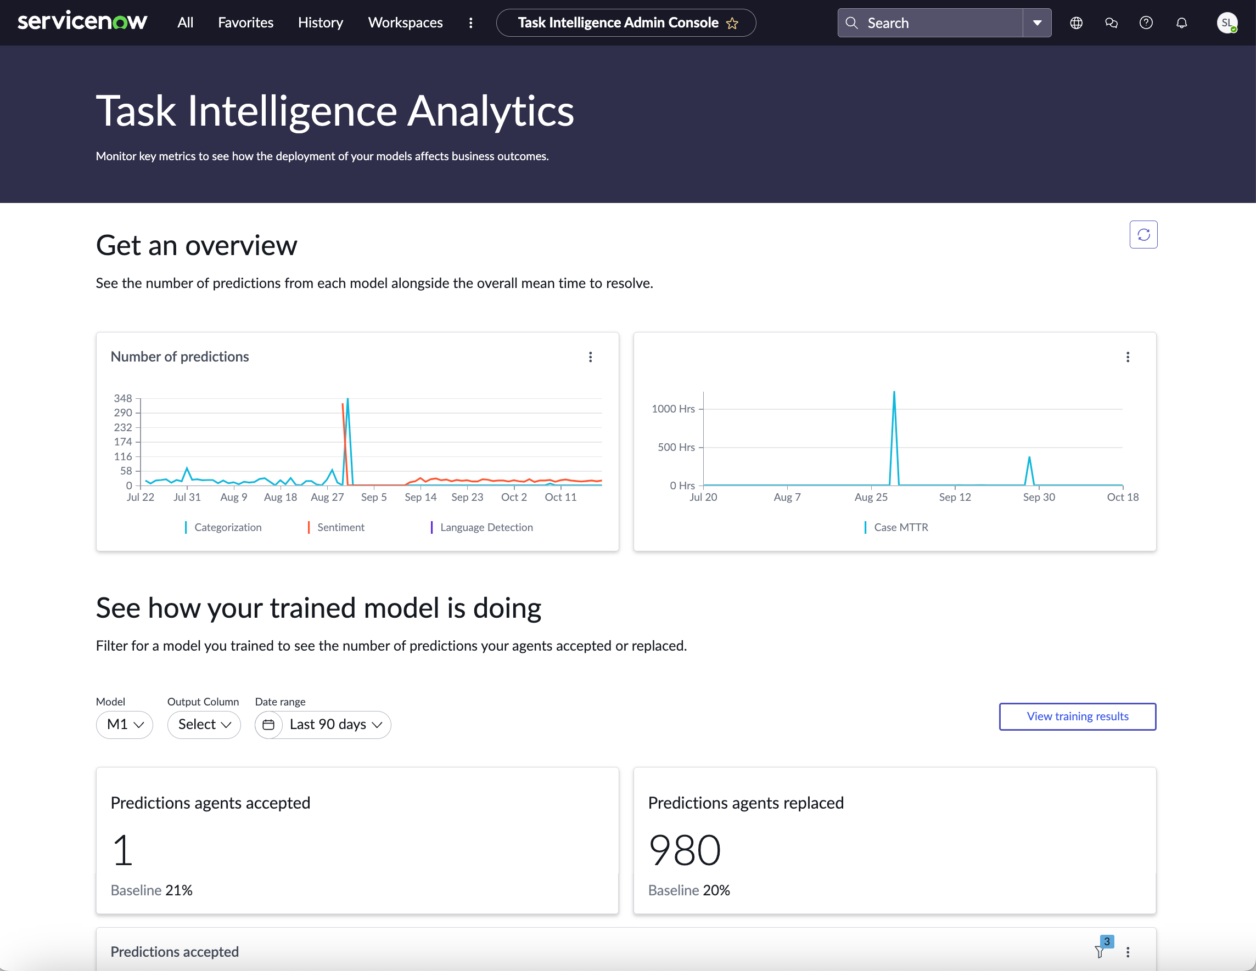Click the search magnifier icon
Image resolution: width=1256 pixels, height=971 pixels.
click(x=852, y=22)
